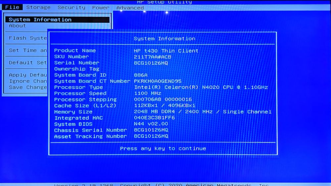331x186 pixels.
Task: Select System Information in the File menu
Action: [57, 20]
